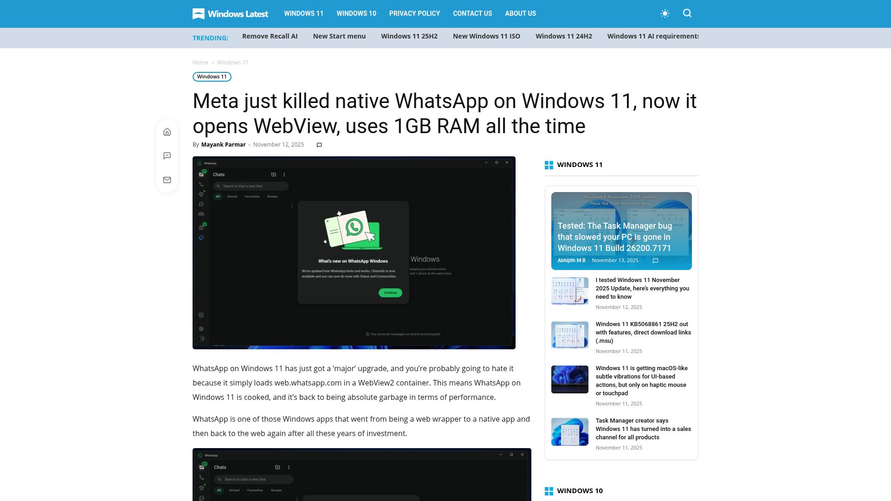Viewport: 891px width, 501px height.
Task: Click the floating sidebar email icon
Action: point(167,180)
